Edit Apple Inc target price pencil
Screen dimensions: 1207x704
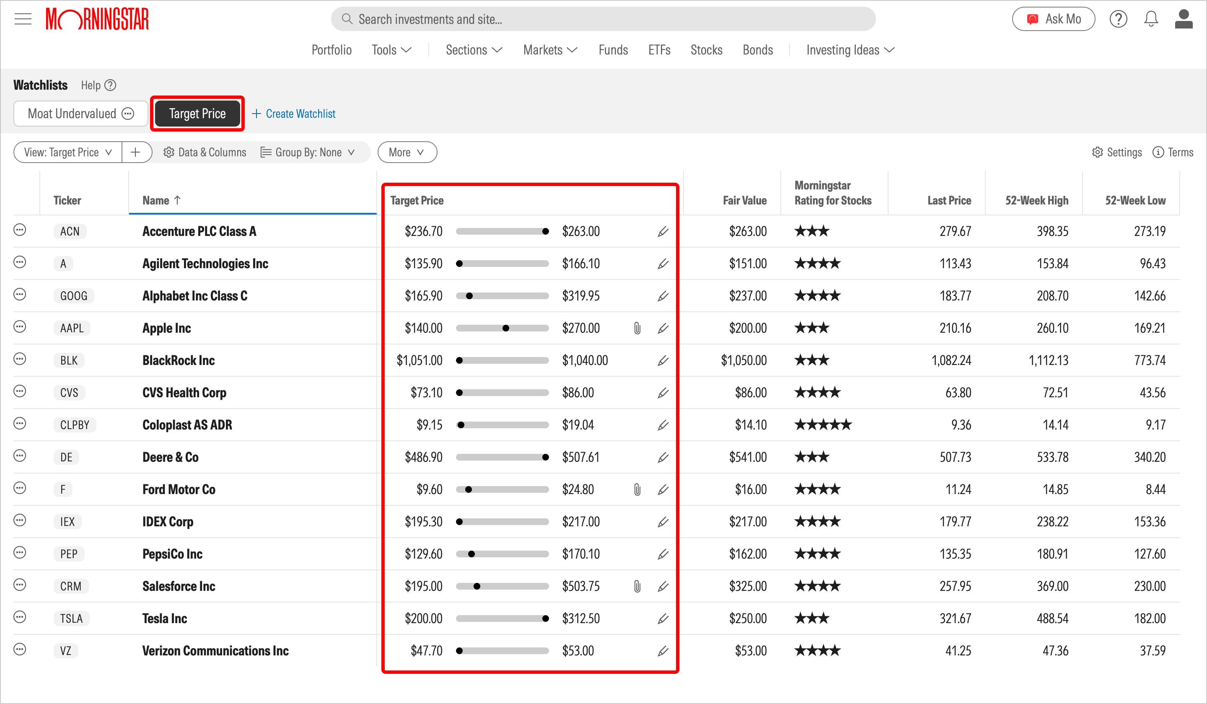pyautogui.click(x=663, y=328)
